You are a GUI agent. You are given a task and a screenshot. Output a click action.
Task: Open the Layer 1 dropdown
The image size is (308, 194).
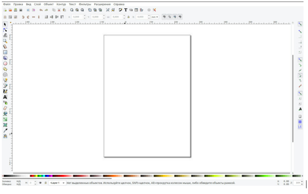coord(57,183)
